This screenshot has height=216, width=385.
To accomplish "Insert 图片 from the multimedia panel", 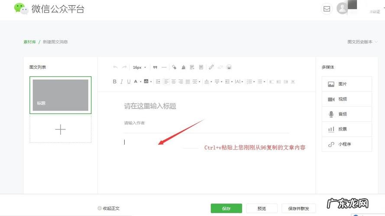I will pyautogui.click(x=347, y=84).
